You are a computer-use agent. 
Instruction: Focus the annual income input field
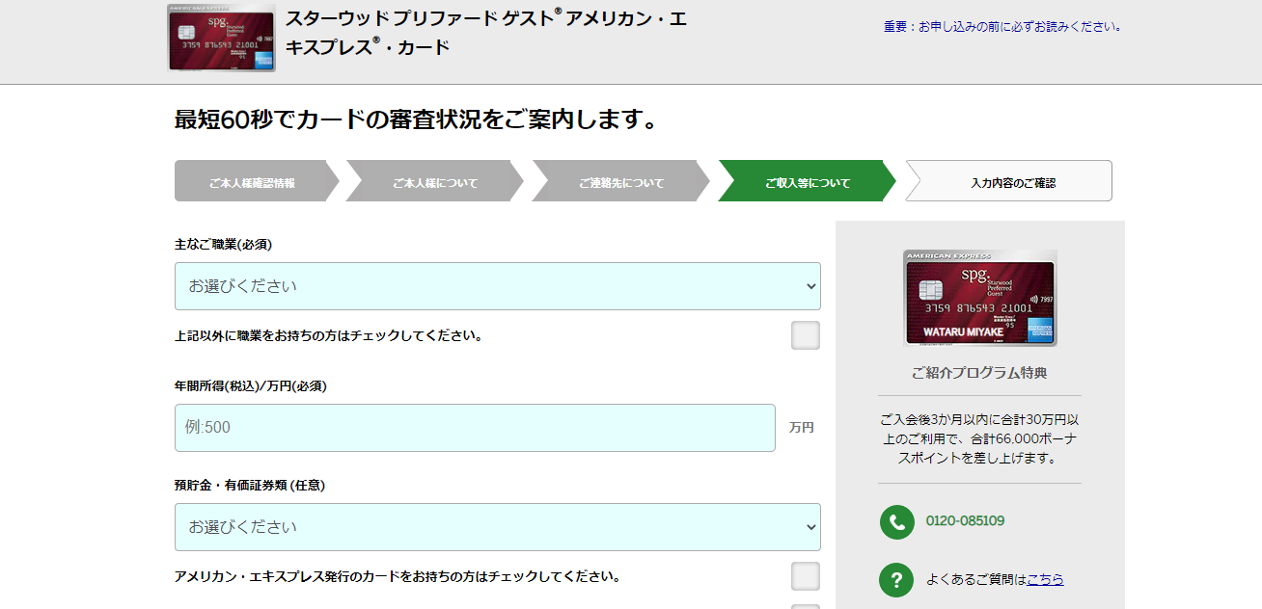coord(475,428)
